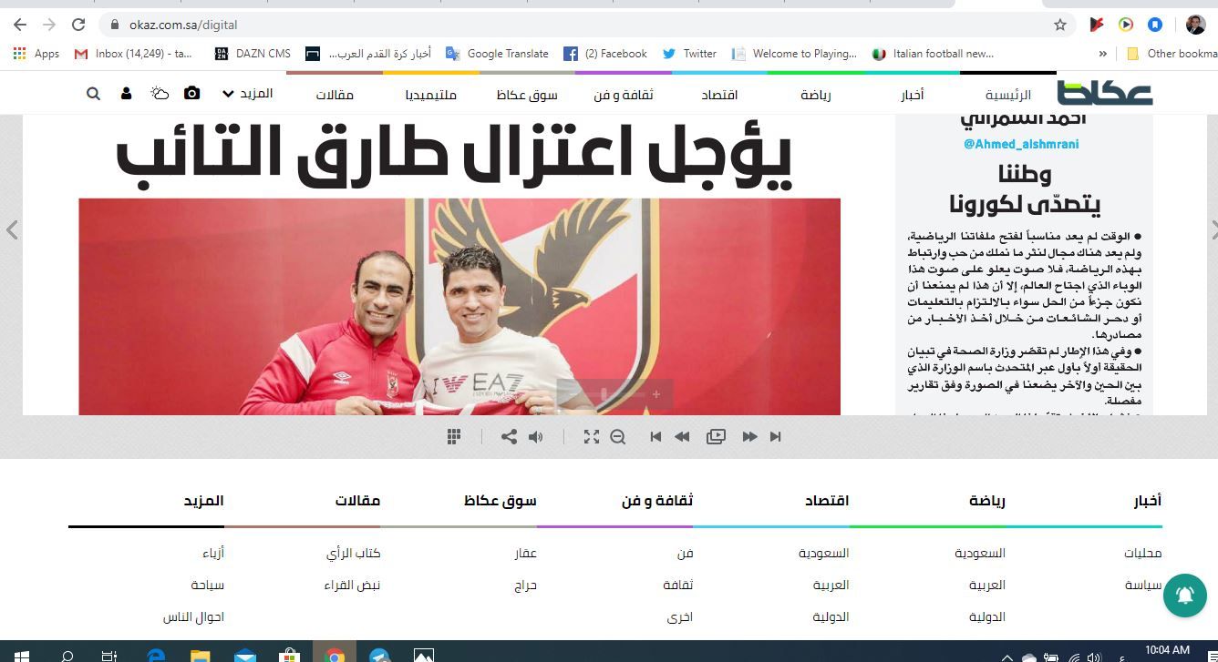The width and height of the screenshot is (1218, 662).
Task: Open the page thumbnails grid view
Action: (x=453, y=436)
